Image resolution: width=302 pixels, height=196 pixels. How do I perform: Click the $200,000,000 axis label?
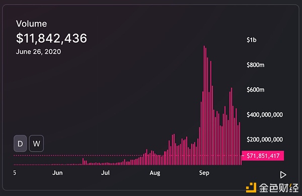tap(265, 139)
